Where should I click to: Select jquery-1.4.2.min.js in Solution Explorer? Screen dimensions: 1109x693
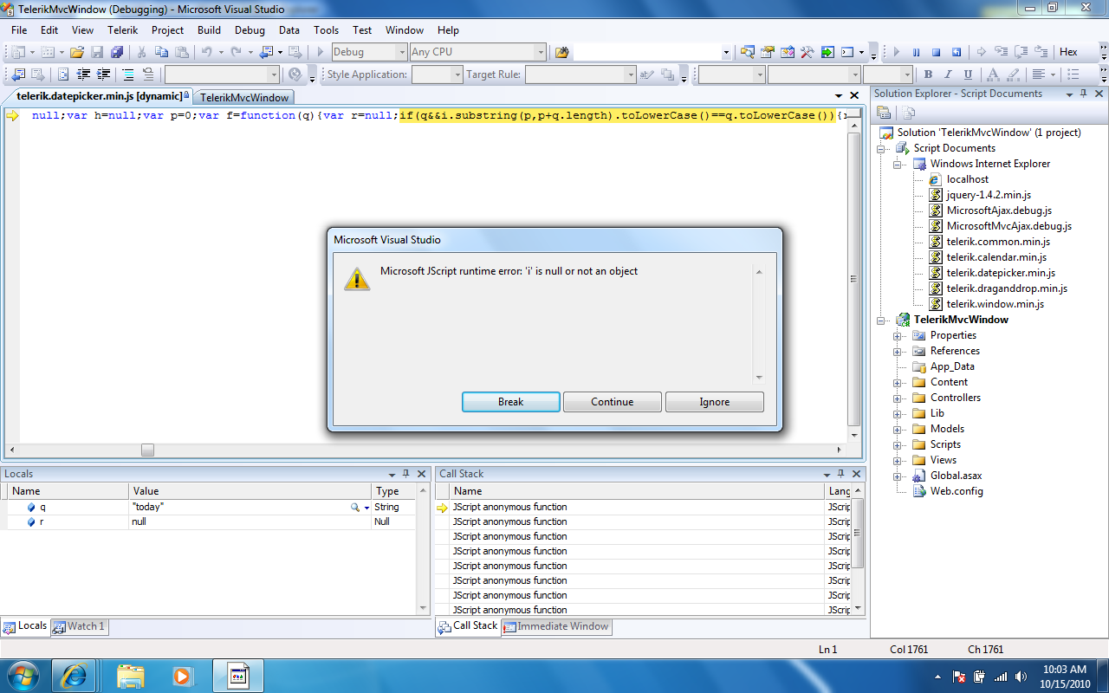[x=989, y=195]
